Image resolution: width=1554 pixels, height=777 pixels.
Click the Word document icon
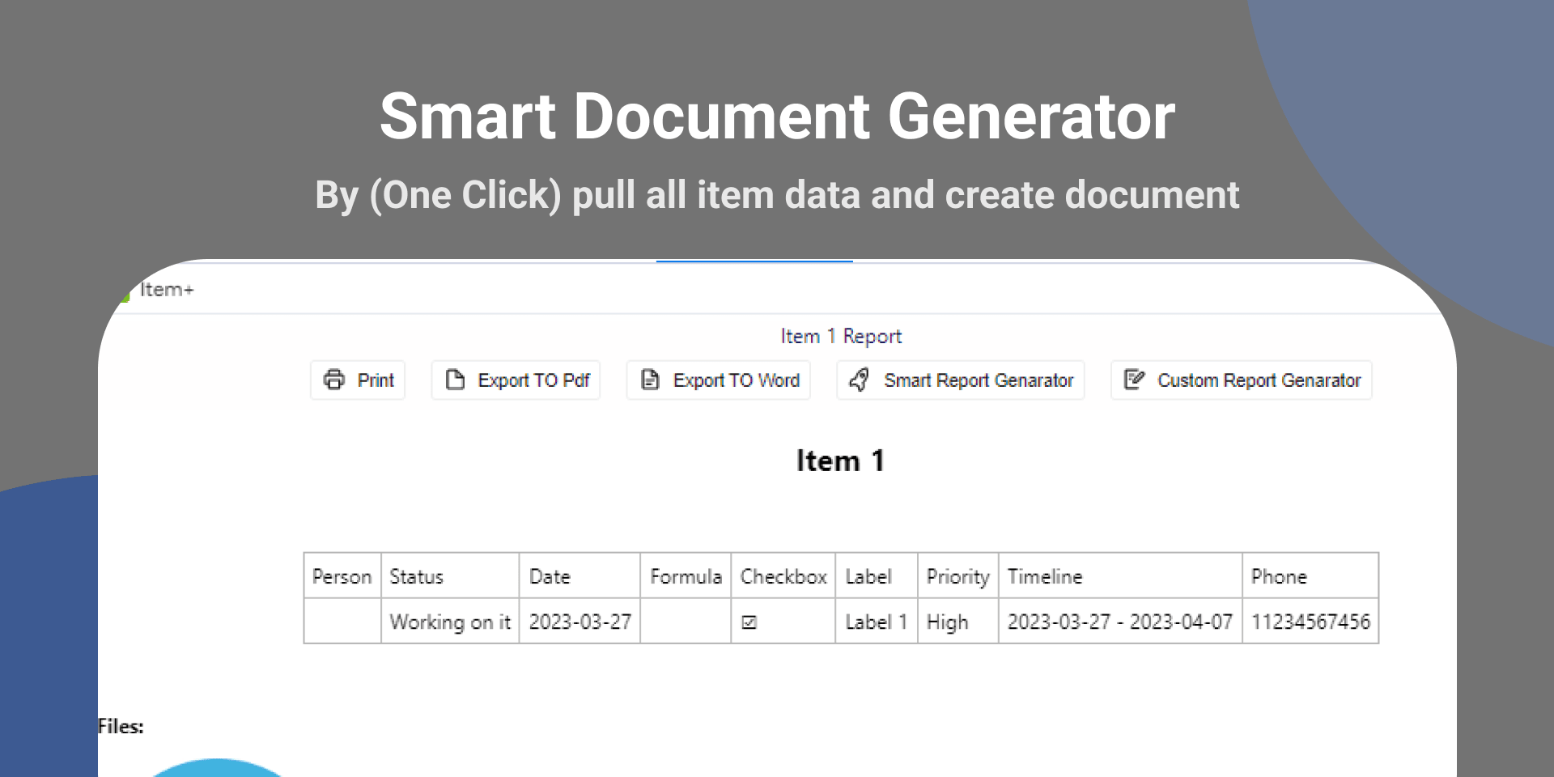(650, 380)
